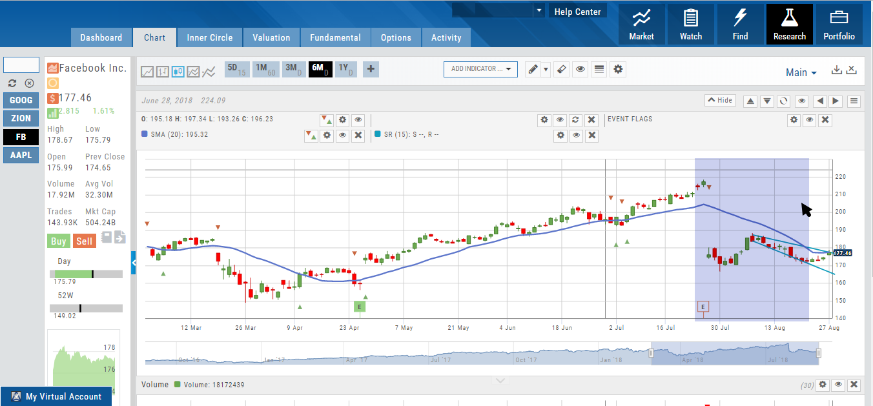Screen dimensions: 873x406
Task: Step chart right with forward arrow
Action: pos(836,101)
